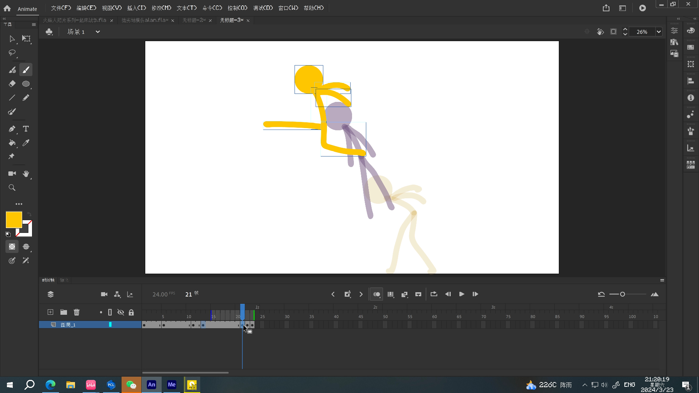This screenshot has width=699, height=393.
Task: Click the yellow fill color swatch
Action: coord(14,220)
